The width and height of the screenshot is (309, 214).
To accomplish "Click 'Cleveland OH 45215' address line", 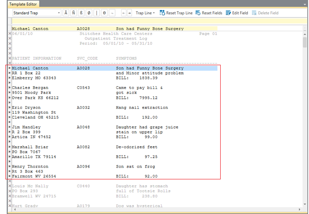I will [35, 117].
